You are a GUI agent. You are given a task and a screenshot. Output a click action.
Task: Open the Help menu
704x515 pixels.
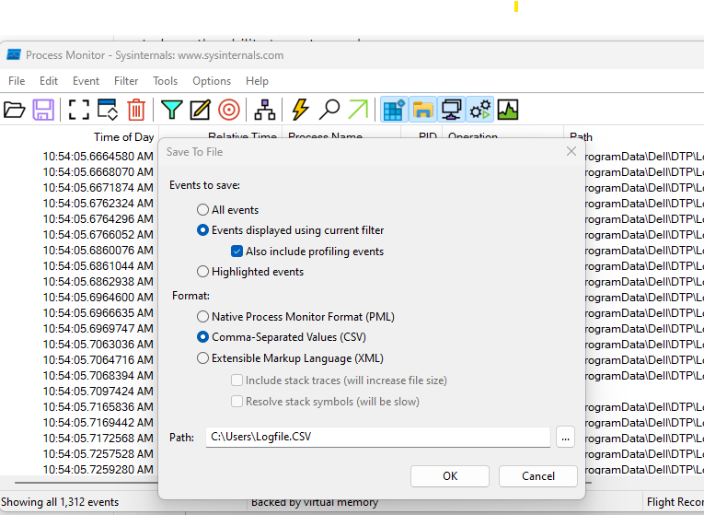(x=257, y=81)
